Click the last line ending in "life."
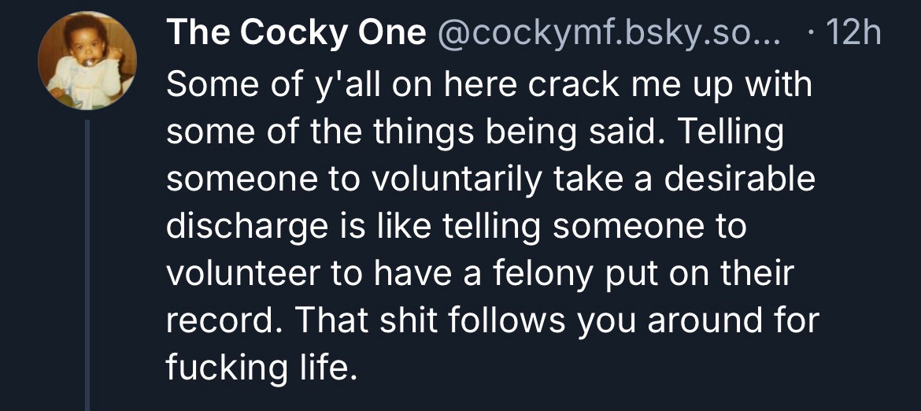Image resolution: width=921 pixels, height=411 pixels. (x=257, y=368)
